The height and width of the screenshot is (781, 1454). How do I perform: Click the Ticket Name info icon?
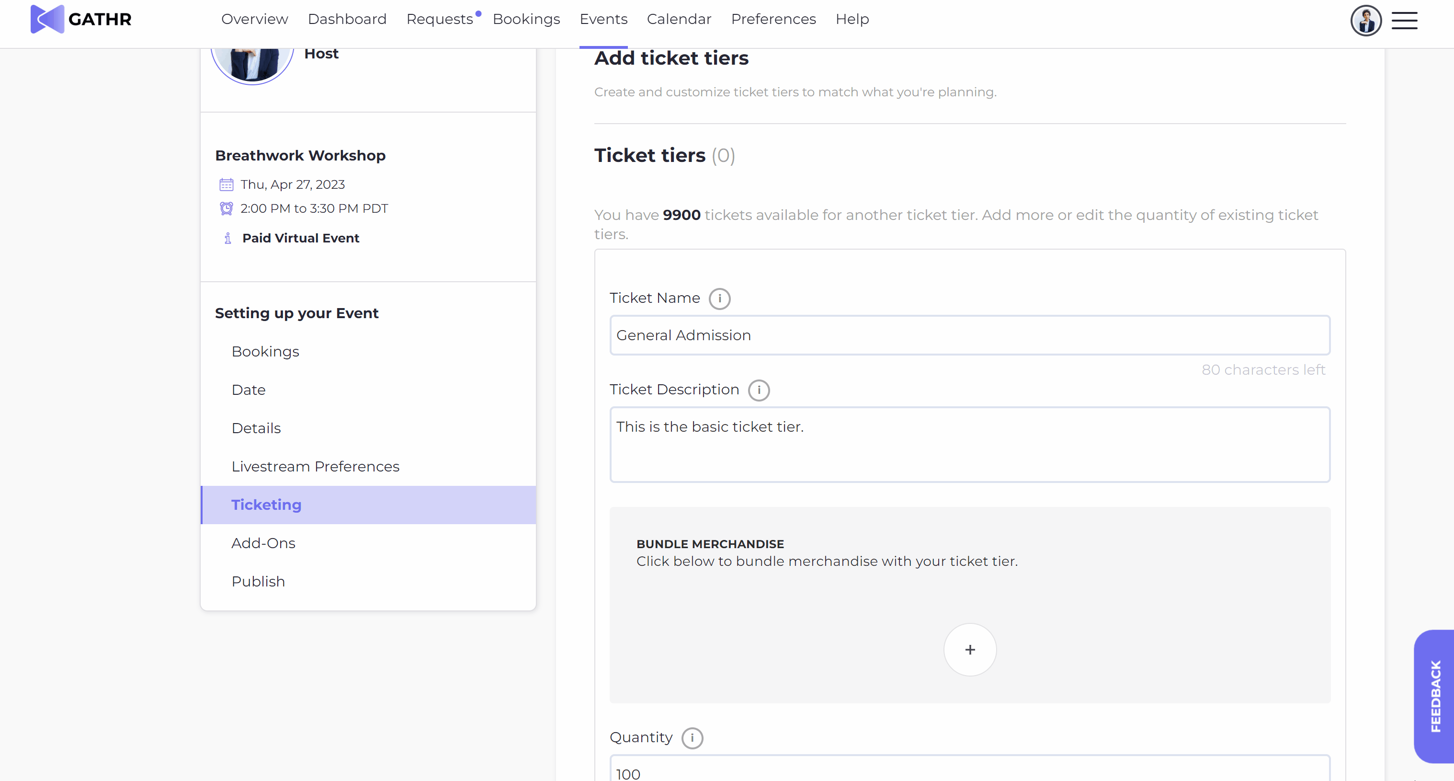[x=720, y=298]
